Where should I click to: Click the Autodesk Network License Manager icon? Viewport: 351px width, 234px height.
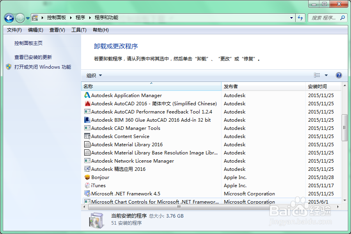coord(87,161)
